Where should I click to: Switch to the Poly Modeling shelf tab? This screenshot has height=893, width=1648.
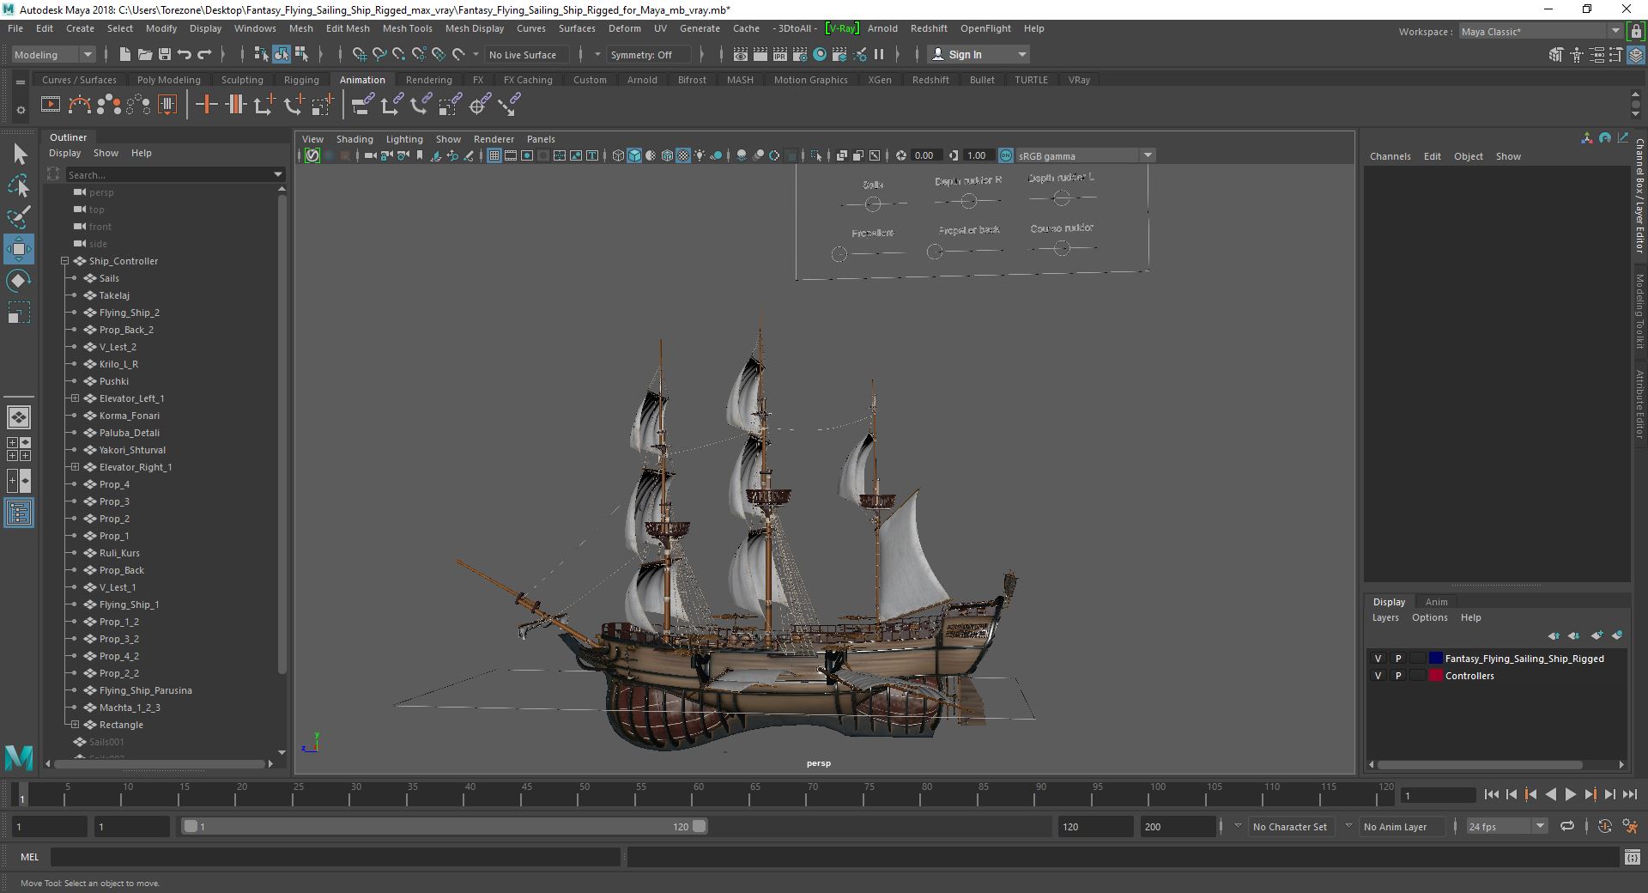click(169, 80)
